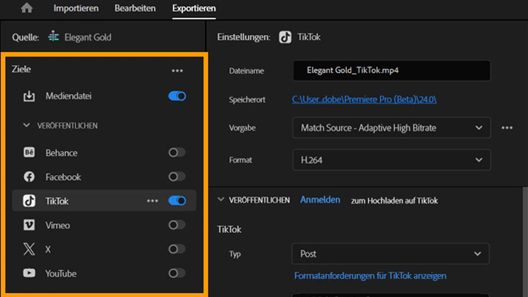Open the TikTok row three-dot options menu
Screen dimensions: 528x297
point(152,201)
